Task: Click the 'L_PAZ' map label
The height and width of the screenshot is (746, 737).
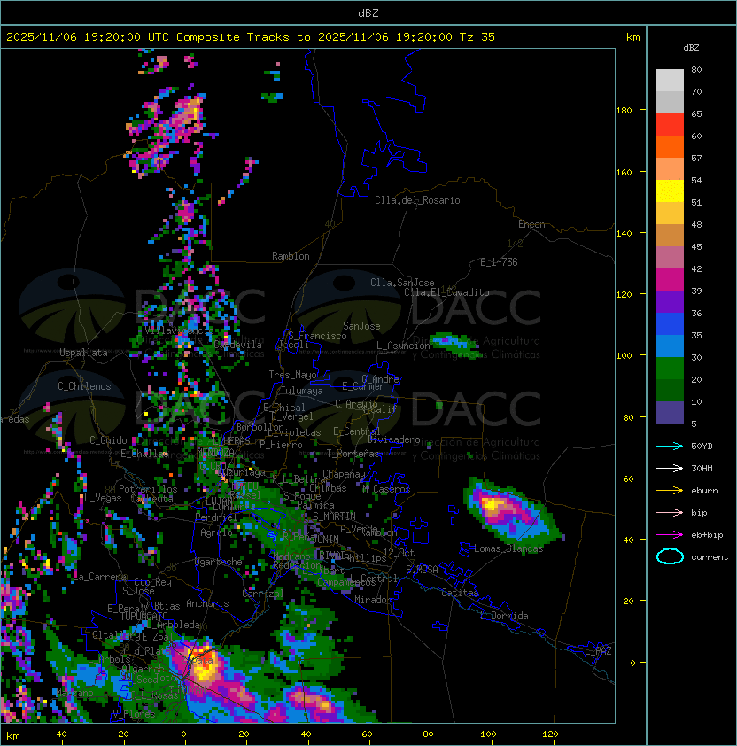Action: tap(598, 651)
